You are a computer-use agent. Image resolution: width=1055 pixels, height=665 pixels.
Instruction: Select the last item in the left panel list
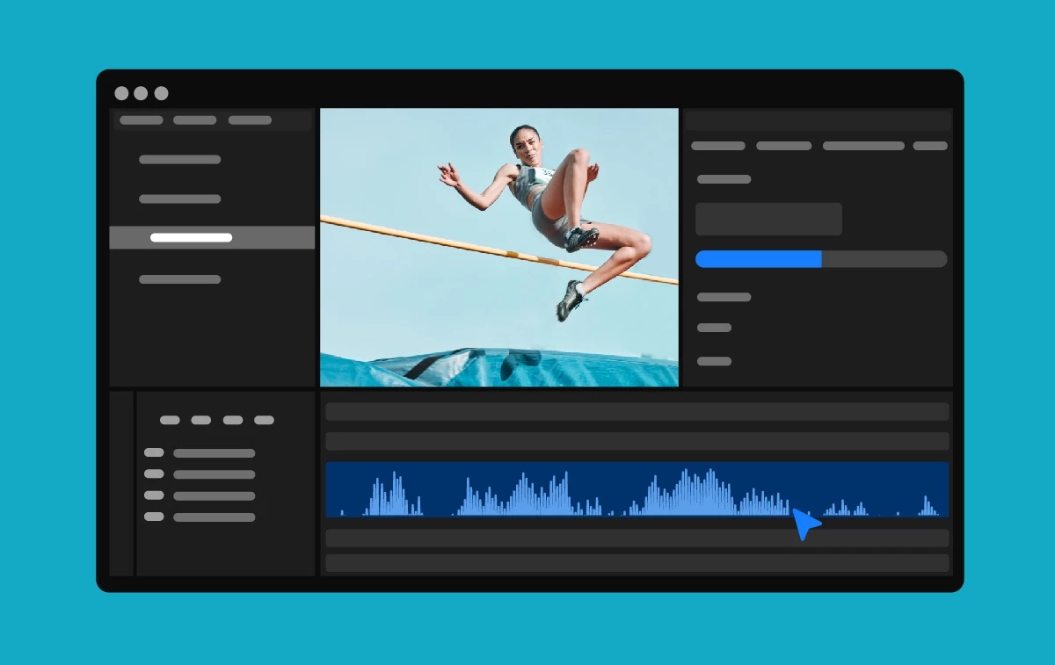coord(179,279)
